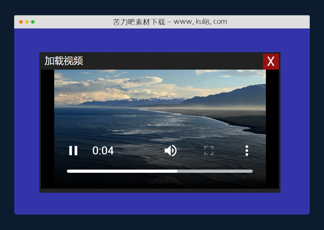Click the black letterbox bar left of video
324x230 pixels.
47,126
